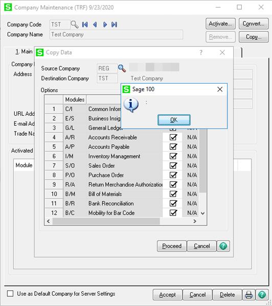Click the Delete button
Screen dimensions: 272x306
click(227, 295)
